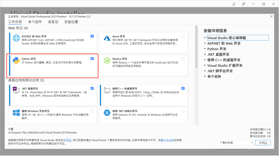Expand Visual Studio 扩展开发 details arrow
The width and height of the screenshot is (279, 156).
[205, 65]
